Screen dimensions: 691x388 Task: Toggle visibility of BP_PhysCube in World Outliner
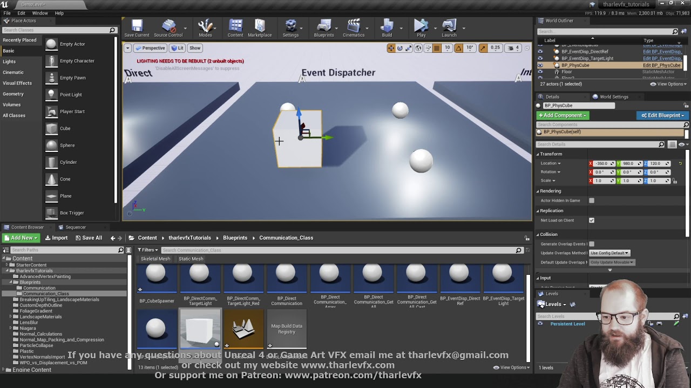click(540, 65)
